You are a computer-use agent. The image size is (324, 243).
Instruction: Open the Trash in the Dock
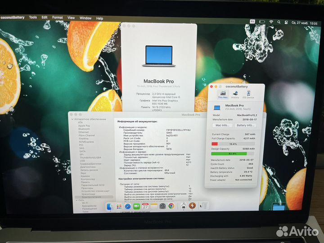(x=205, y=206)
